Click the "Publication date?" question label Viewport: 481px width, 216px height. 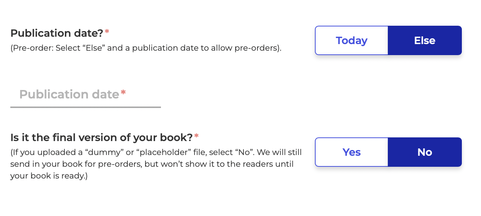(55, 33)
